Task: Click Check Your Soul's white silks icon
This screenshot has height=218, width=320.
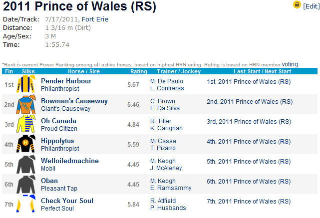Action: point(26,204)
